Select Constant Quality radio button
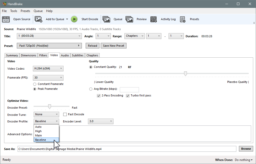256x164 pixels. [91, 67]
